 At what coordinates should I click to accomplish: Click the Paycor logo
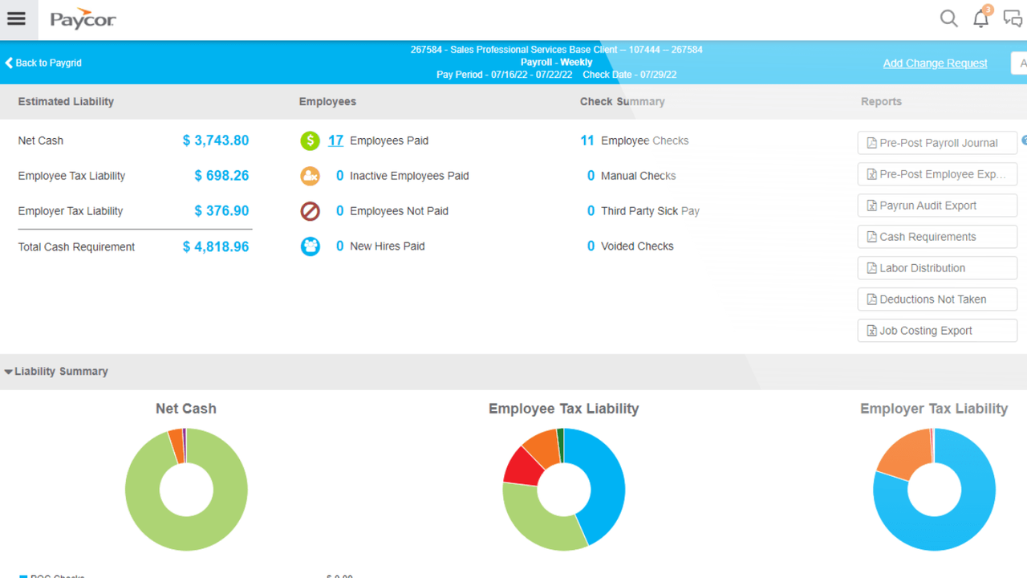point(82,20)
